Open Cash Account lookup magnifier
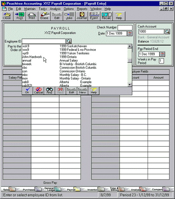The image size is (175, 199). tap(167, 32)
